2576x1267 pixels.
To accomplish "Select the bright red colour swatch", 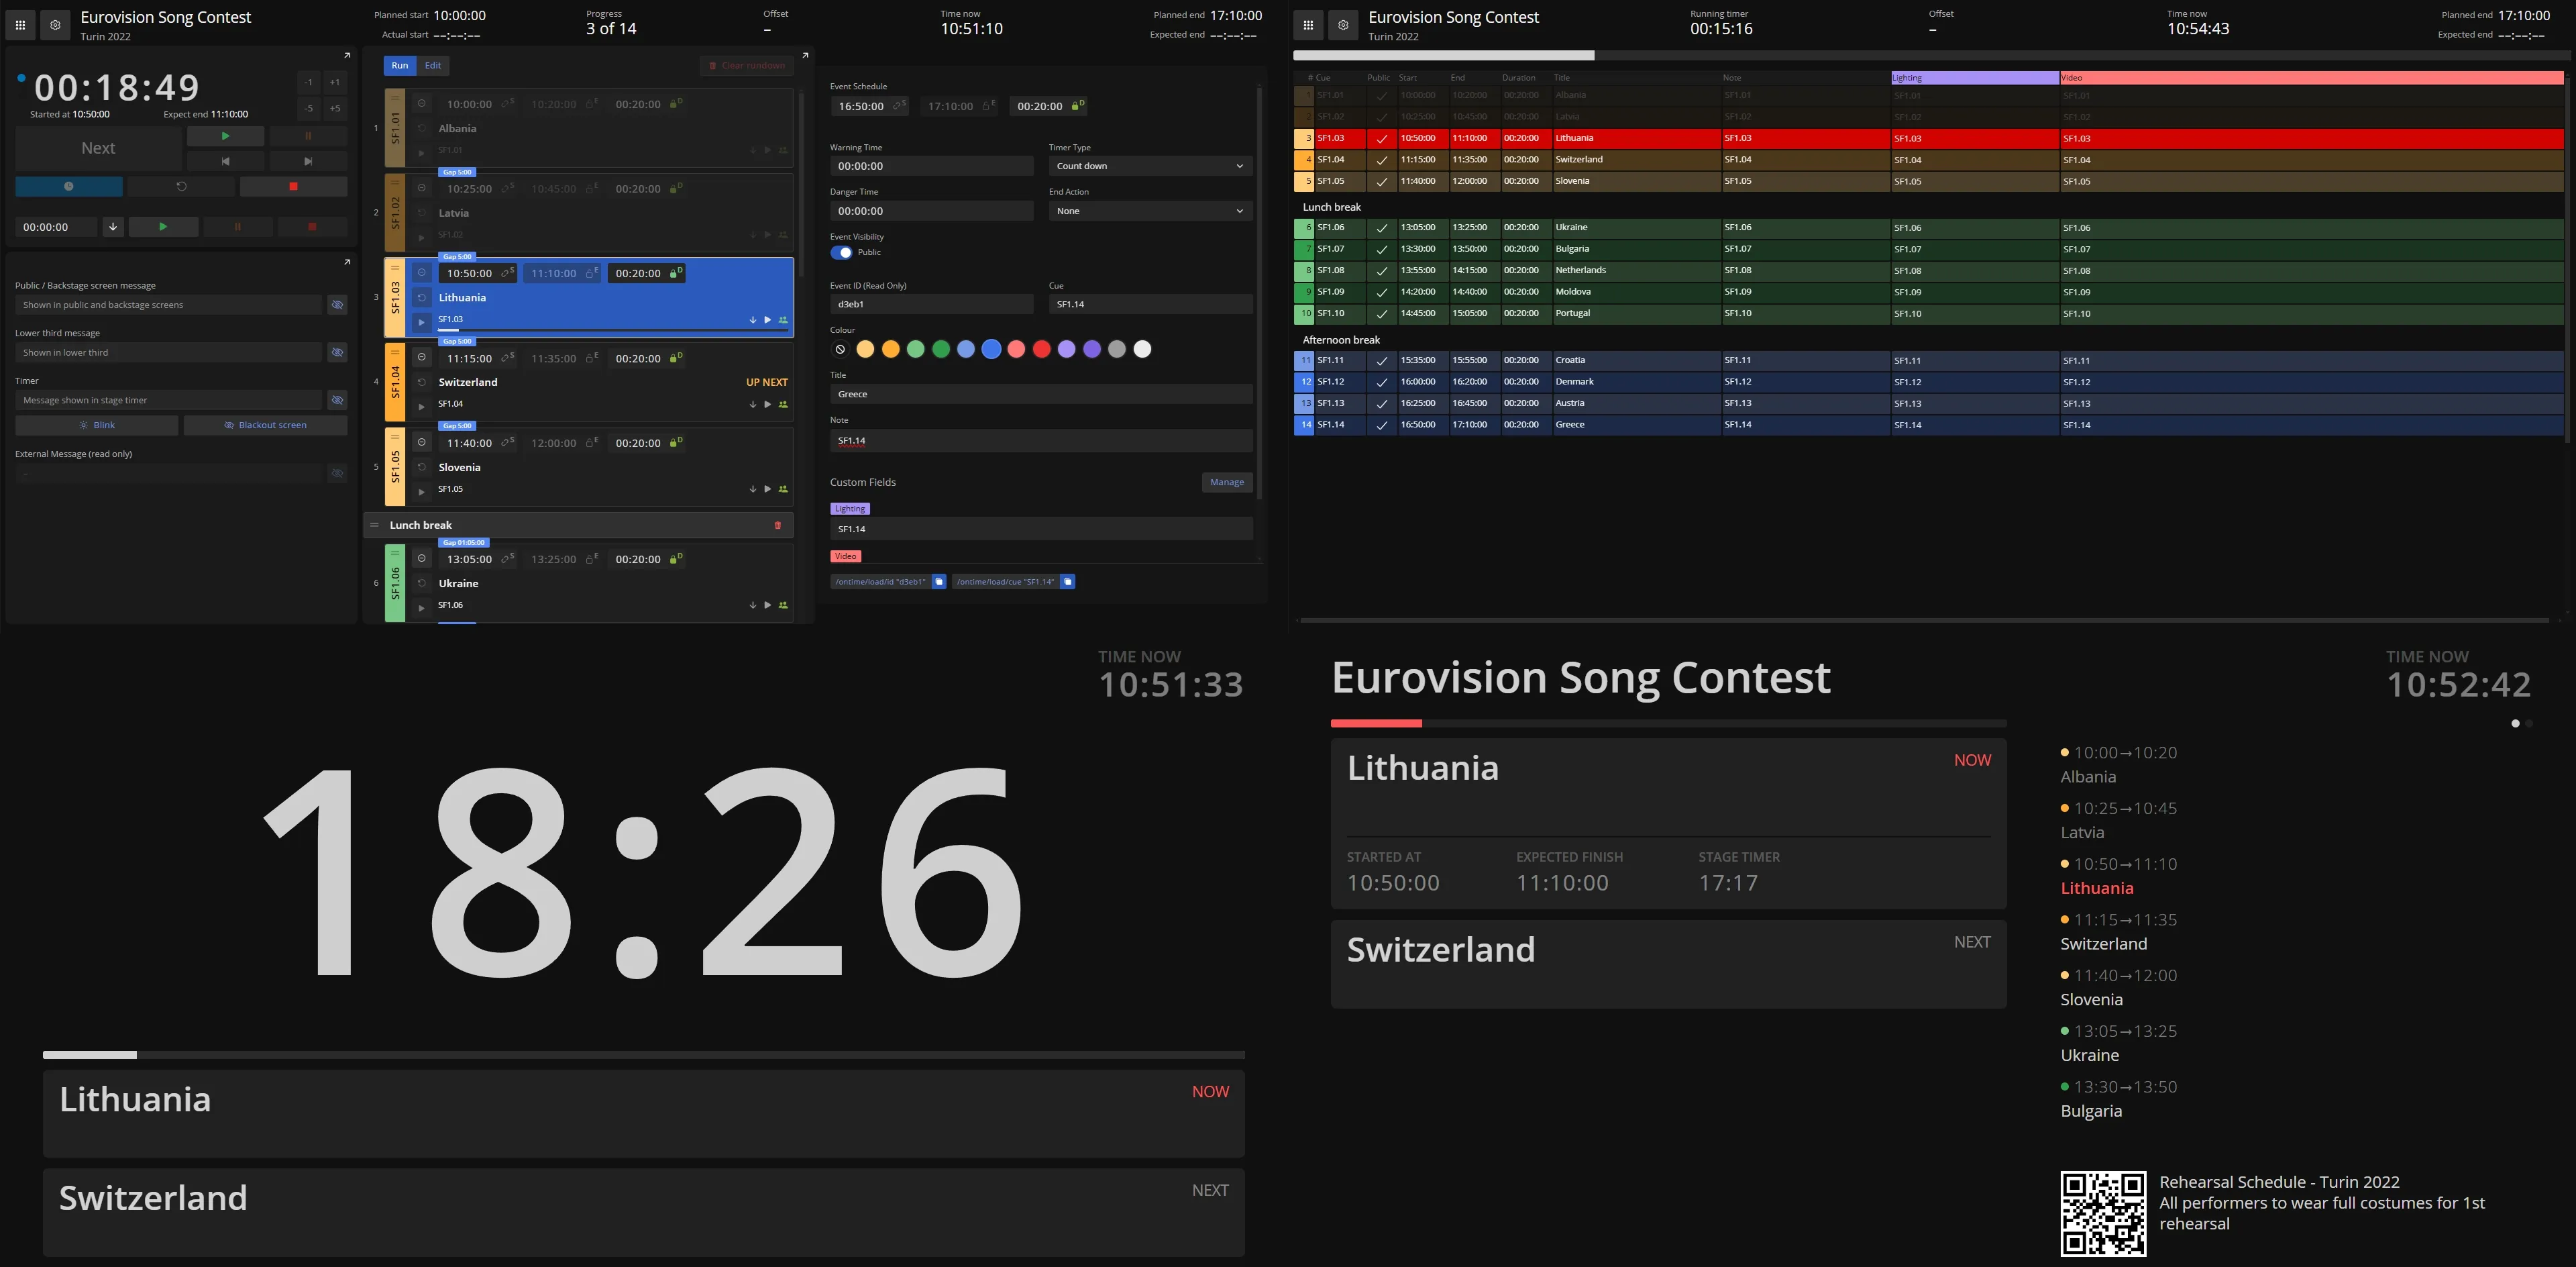I will pos(1041,349).
